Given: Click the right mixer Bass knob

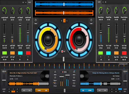Looking at the screenshot, I should click(74, 78).
